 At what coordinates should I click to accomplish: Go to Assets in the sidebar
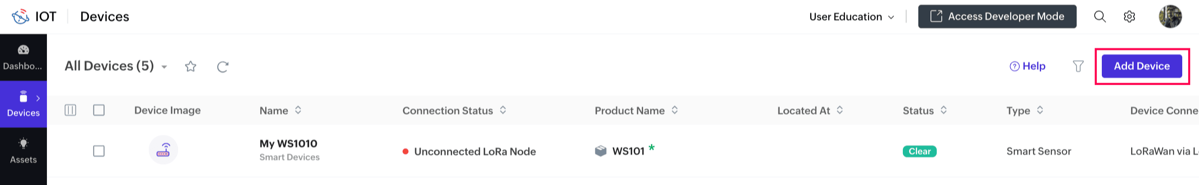[x=23, y=151]
